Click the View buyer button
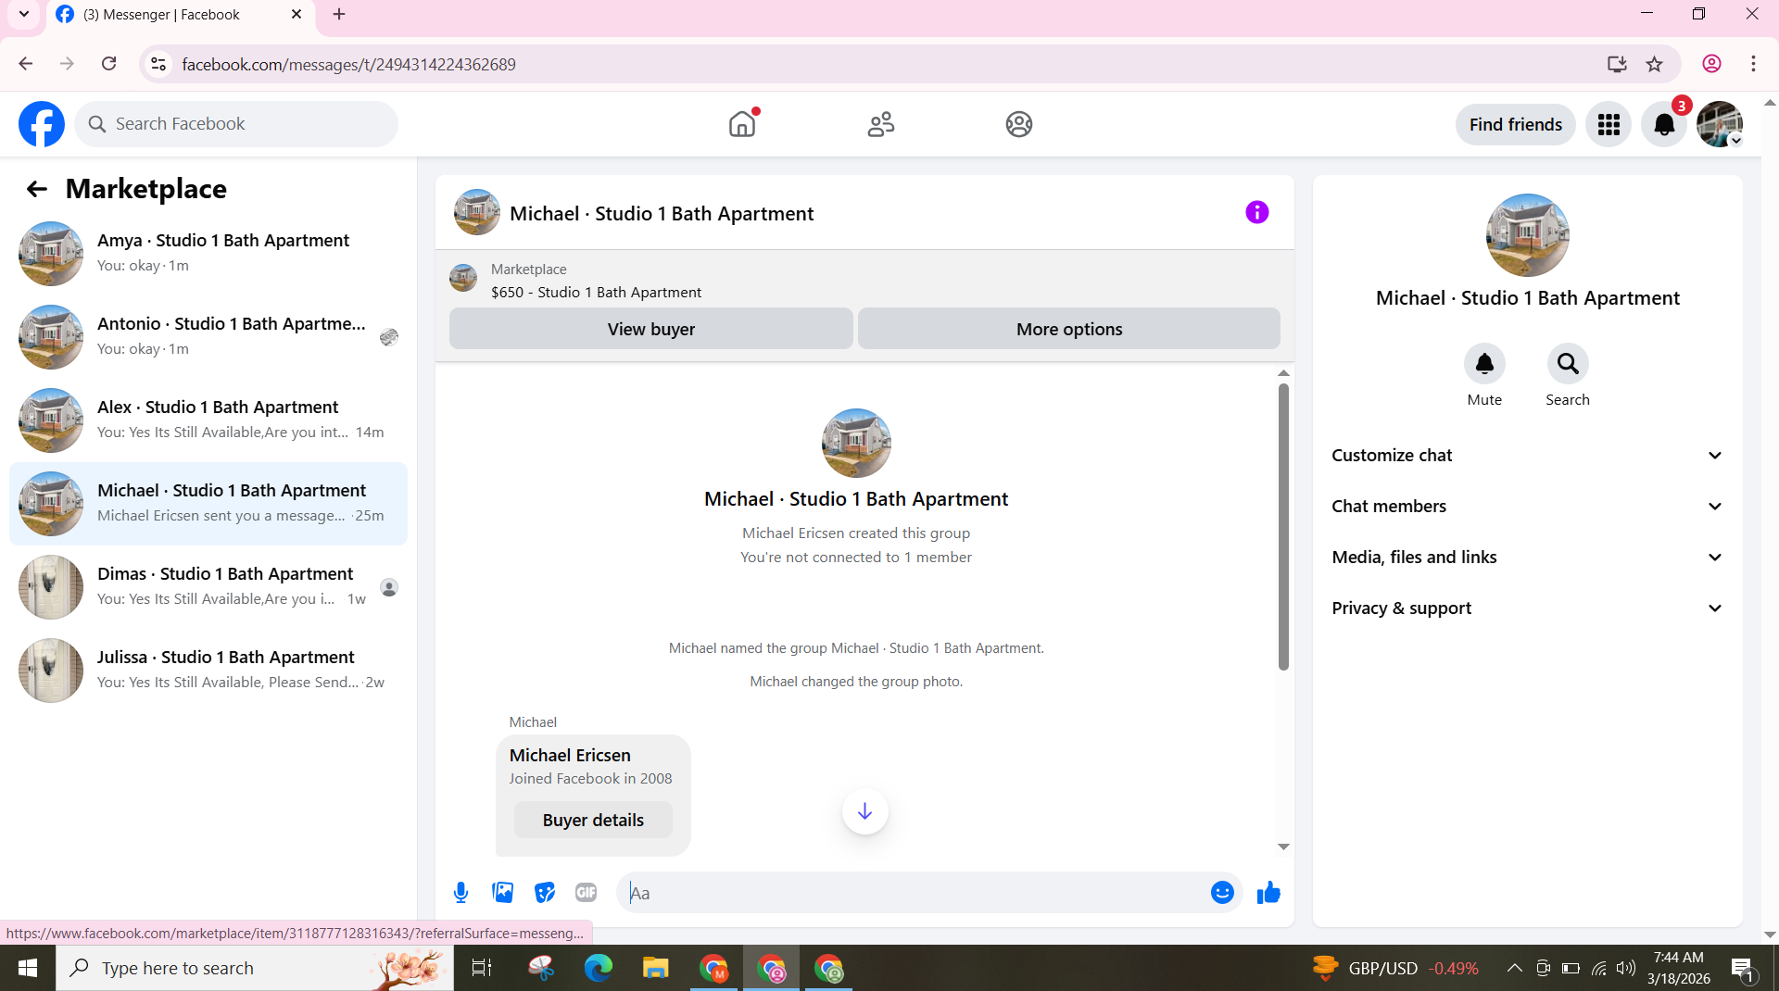The height and width of the screenshot is (991, 1779). 650,329
